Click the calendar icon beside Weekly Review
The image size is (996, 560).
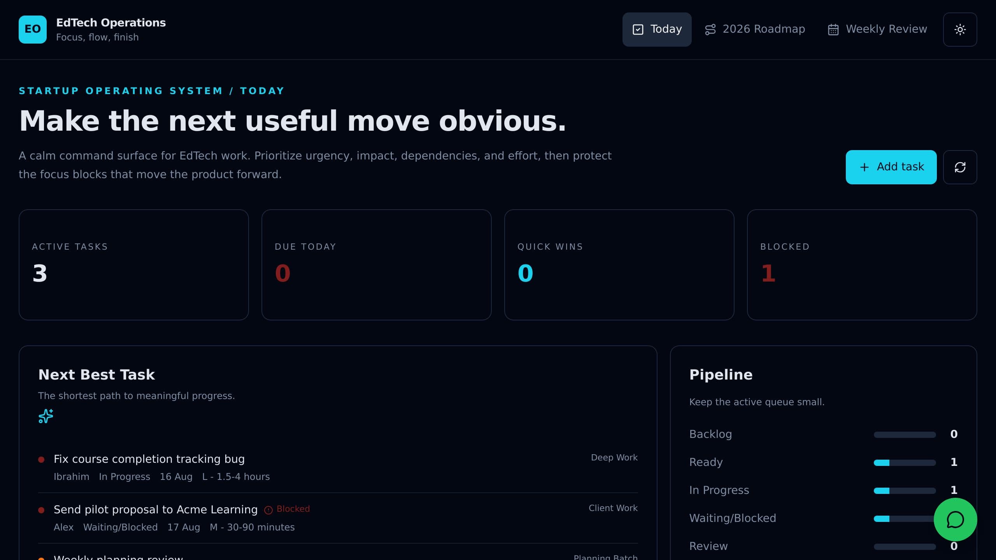click(x=833, y=30)
